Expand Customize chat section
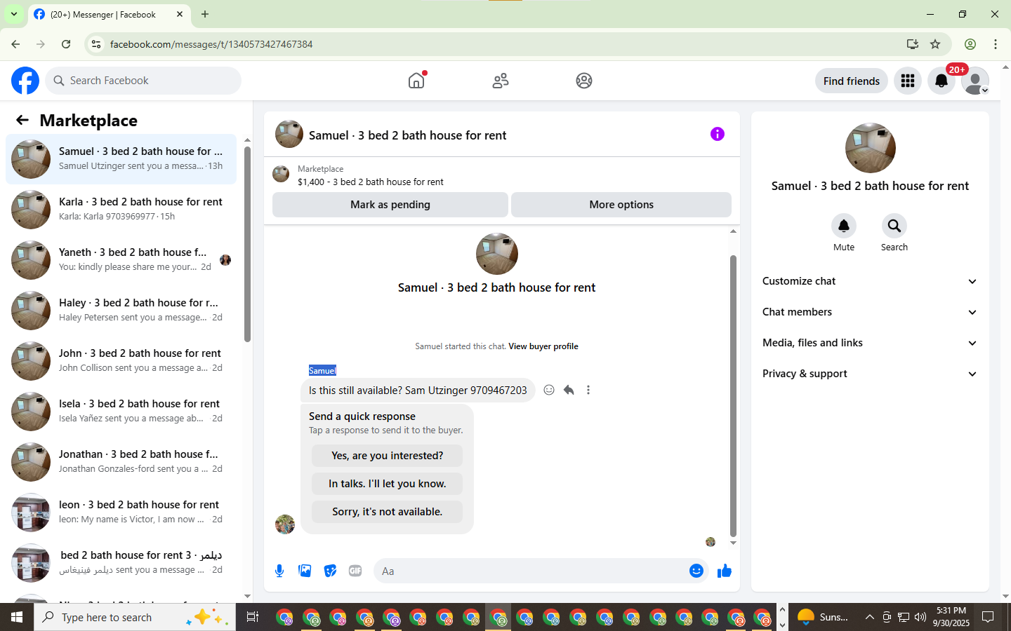 pyautogui.click(x=871, y=281)
